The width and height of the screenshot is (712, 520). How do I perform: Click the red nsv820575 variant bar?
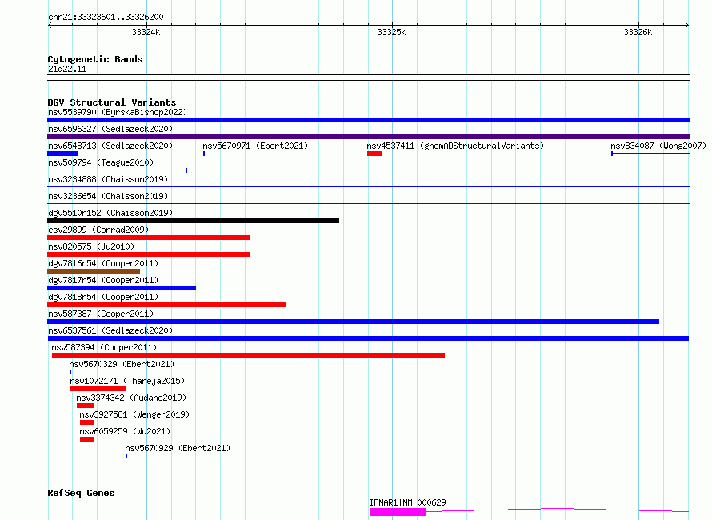tap(149, 254)
